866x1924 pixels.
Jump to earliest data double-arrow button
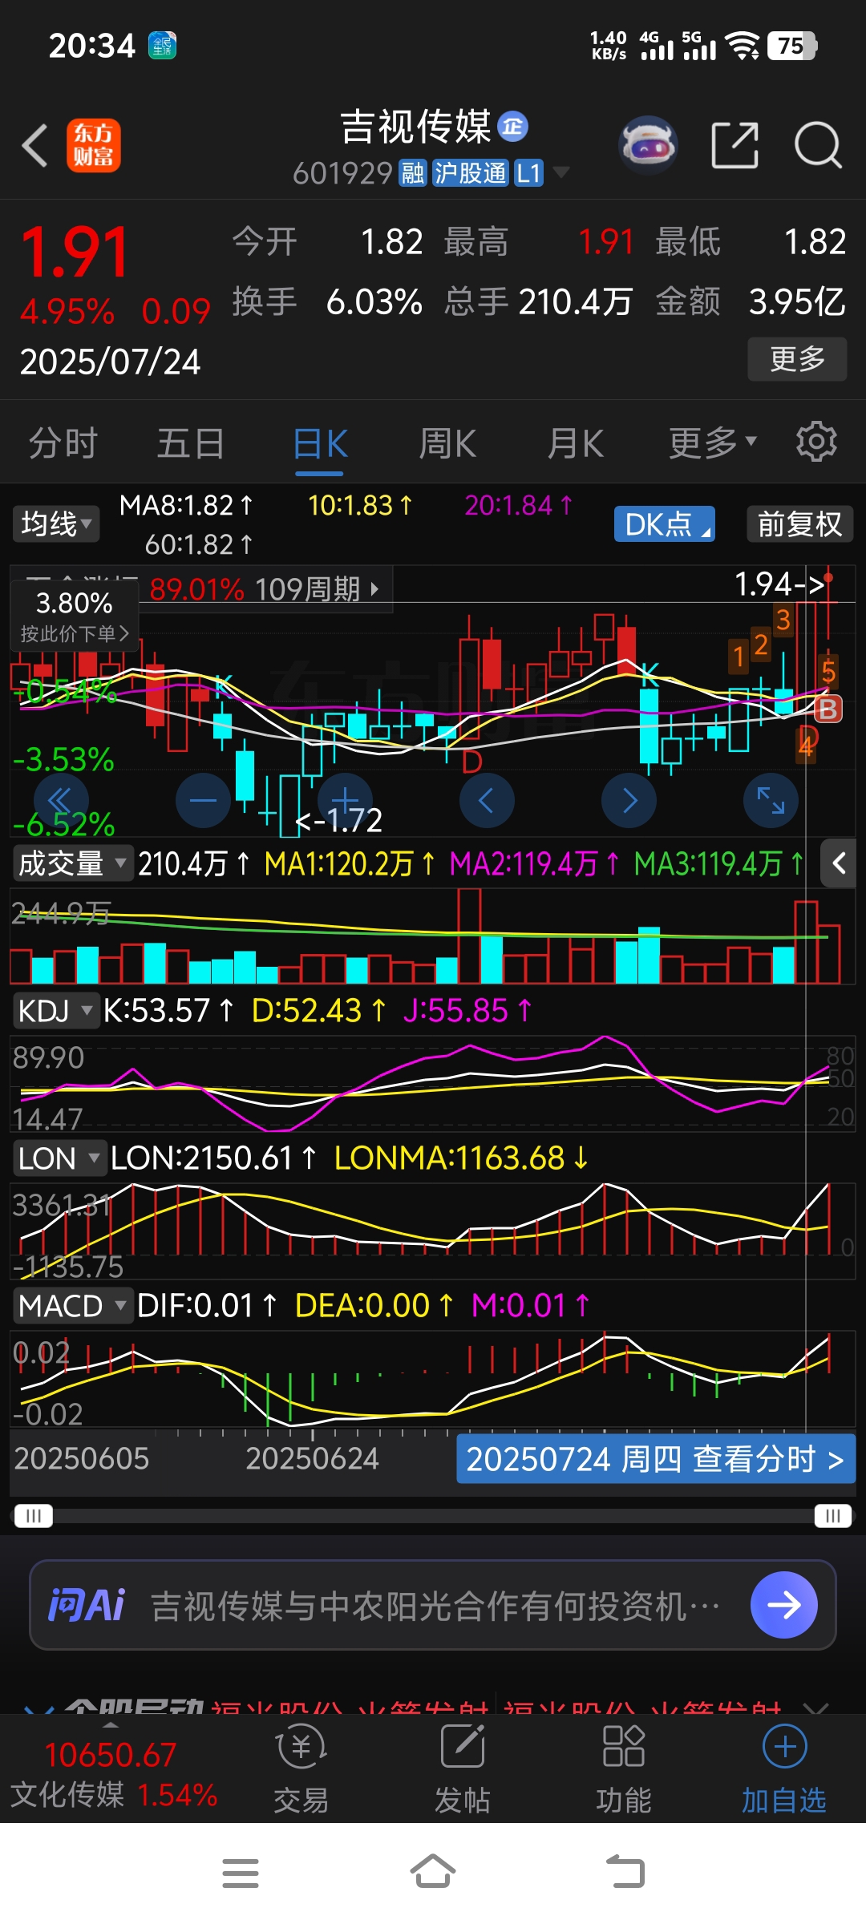pos(61,800)
